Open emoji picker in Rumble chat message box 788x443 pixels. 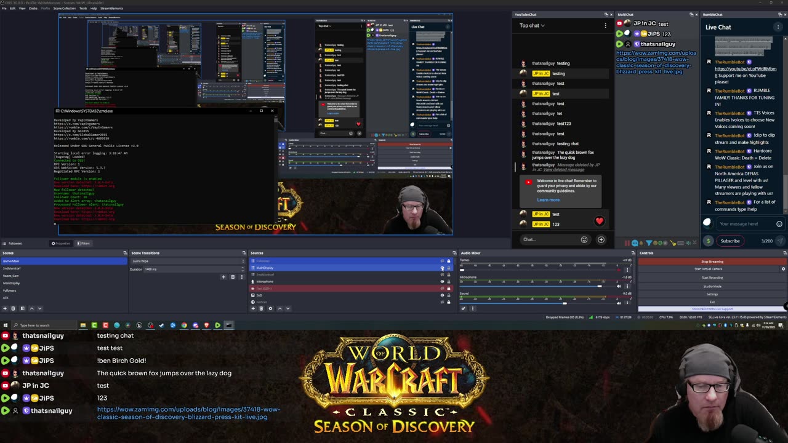779,224
